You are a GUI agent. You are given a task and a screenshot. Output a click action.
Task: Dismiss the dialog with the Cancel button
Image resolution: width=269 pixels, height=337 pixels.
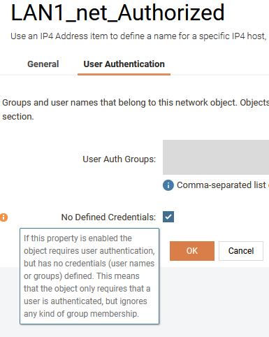[241, 251]
